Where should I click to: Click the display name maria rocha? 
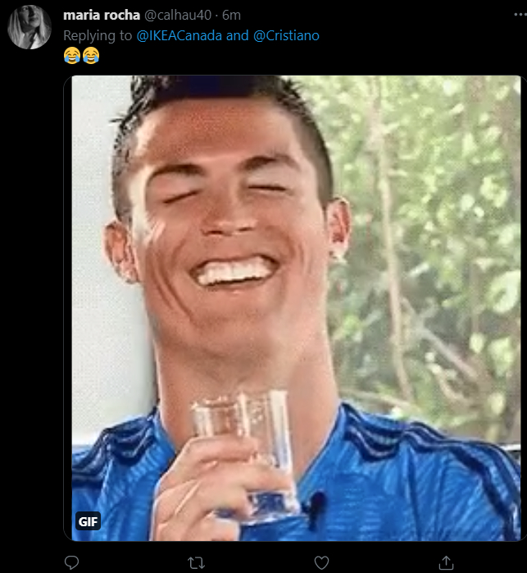click(101, 16)
